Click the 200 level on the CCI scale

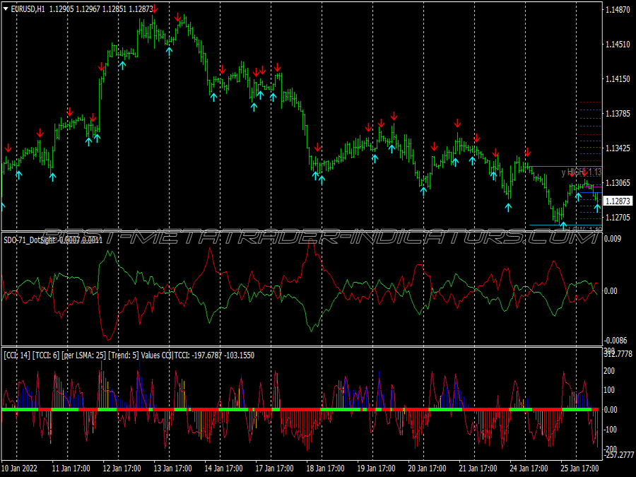609,371
